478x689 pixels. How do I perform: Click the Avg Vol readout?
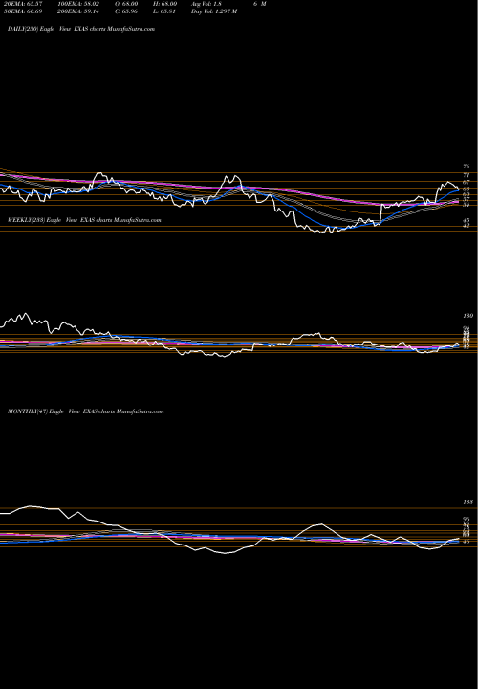click(x=206, y=4)
